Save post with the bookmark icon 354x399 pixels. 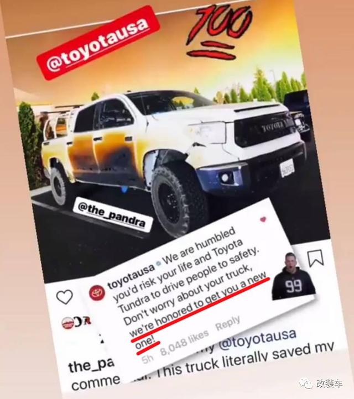(x=315, y=258)
